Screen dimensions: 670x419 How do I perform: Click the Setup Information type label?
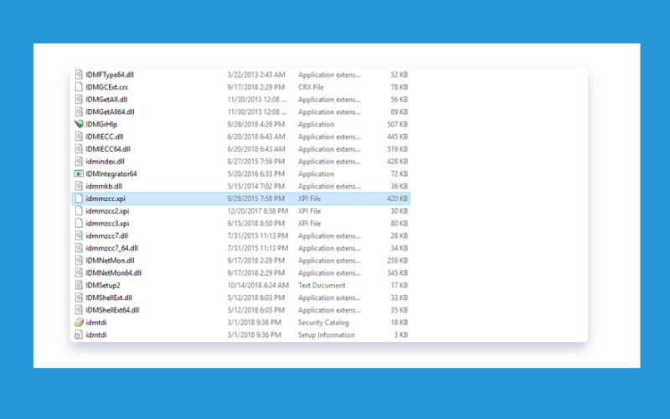click(x=327, y=335)
